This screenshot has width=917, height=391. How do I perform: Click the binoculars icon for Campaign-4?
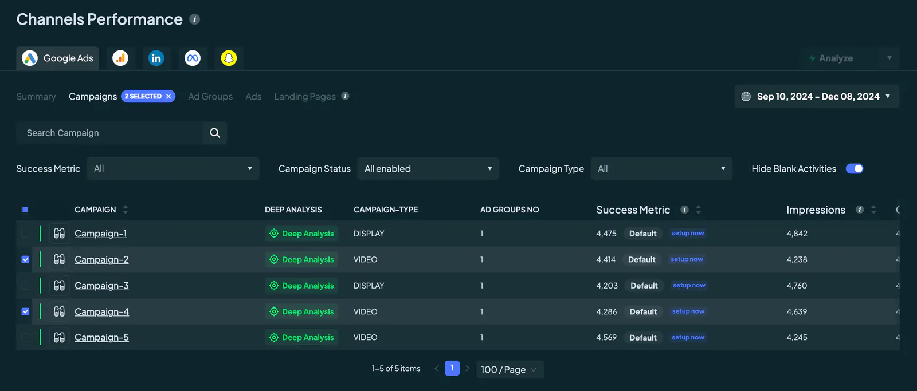coord(59,311)
